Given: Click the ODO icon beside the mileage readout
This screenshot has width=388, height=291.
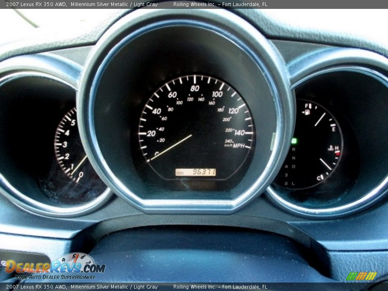Looking at the screenshot, I should pyautogui.click(x=179, y=171).
